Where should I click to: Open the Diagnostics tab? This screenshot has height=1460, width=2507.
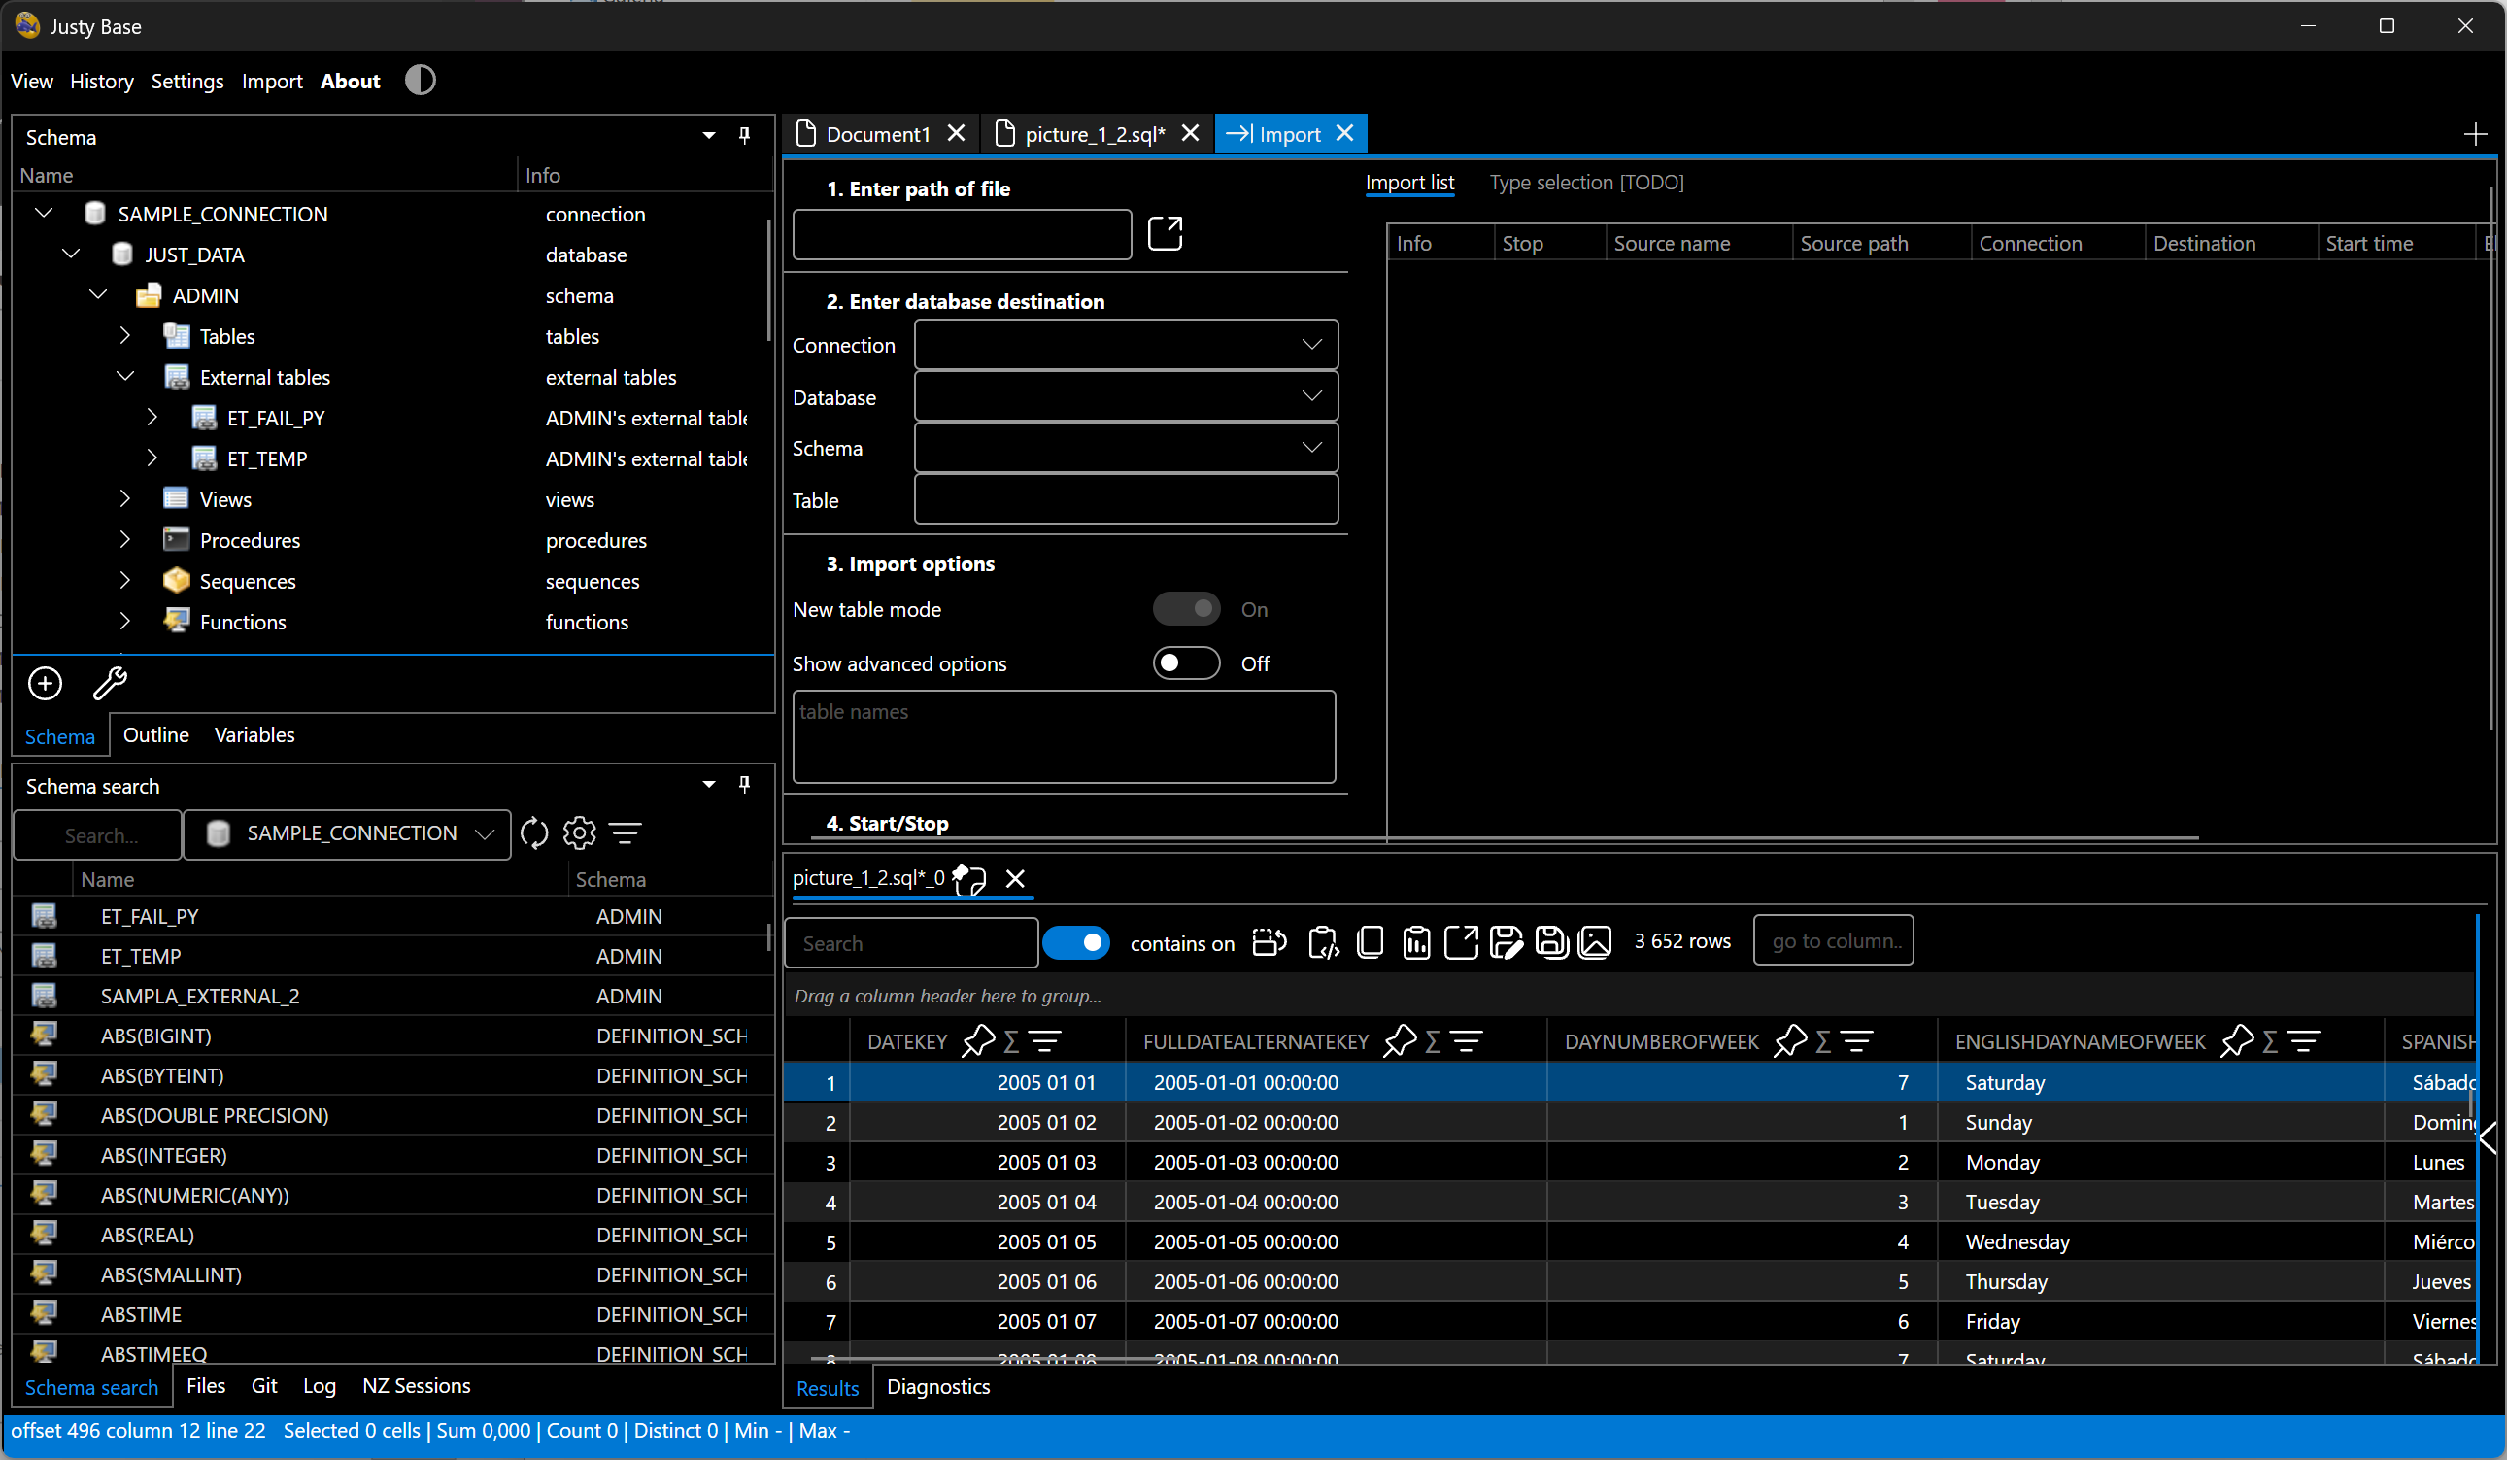pyautogui.click(x=938, y=1386)
